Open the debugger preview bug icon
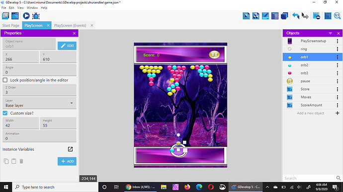 pos(36,16)
